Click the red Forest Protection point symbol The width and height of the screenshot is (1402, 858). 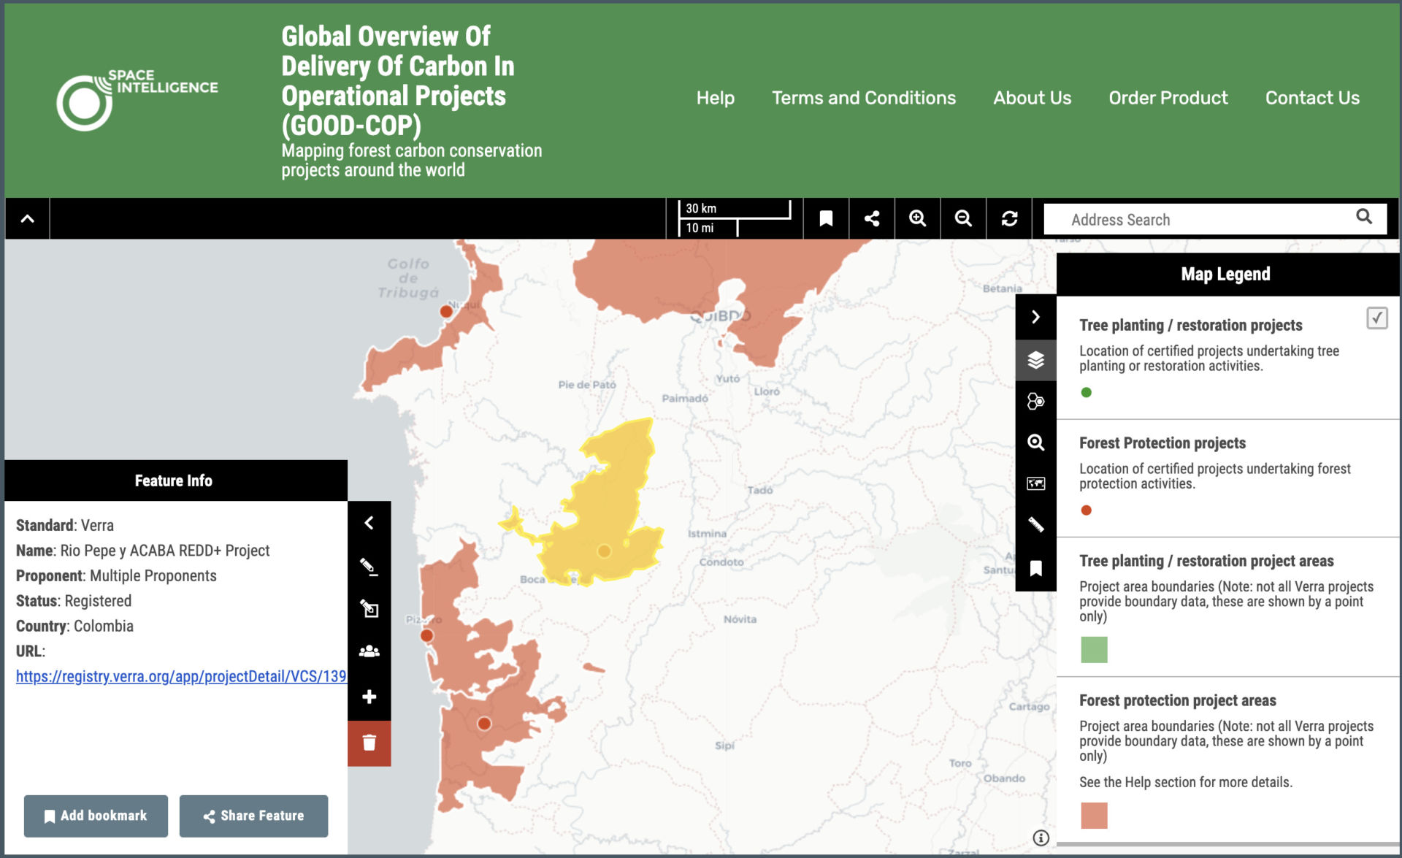(1086, 510)
